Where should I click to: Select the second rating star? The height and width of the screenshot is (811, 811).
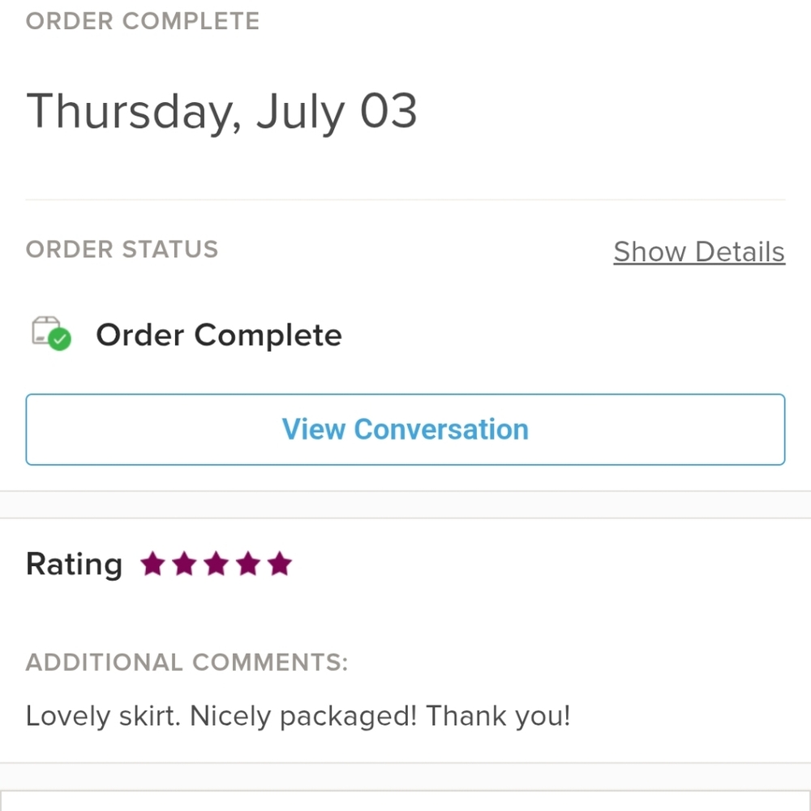(185, 564)
